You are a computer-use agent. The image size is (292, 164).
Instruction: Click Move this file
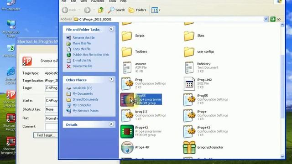(x=82, y=43)
